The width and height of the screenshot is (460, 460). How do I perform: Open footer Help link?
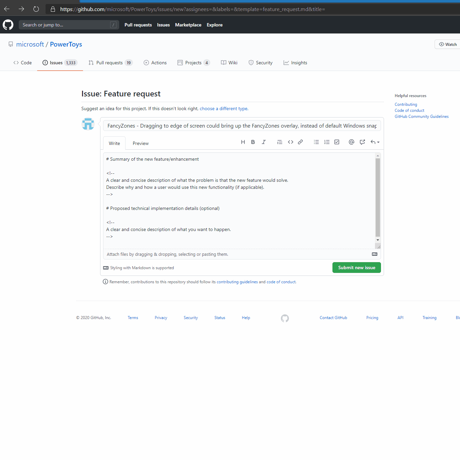tap(246, 318)
